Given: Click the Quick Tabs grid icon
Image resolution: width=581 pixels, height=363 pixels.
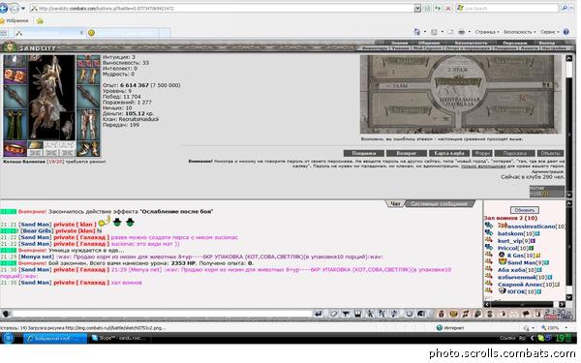Looking at the screenshot, I should pyautogui.click(x=4, y=33).
